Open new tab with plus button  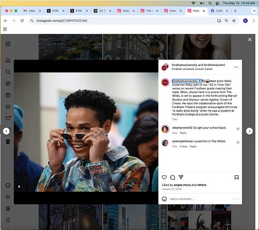[x=235, y=11]
